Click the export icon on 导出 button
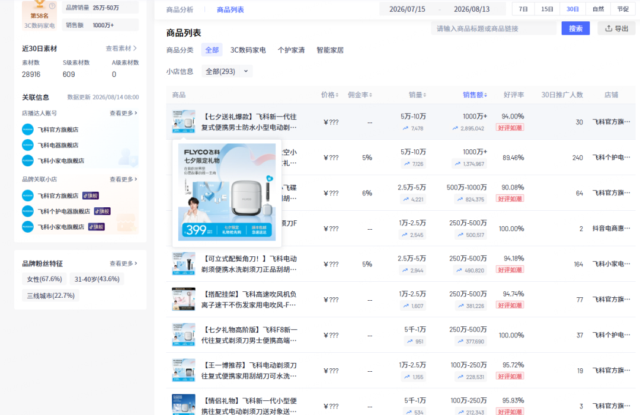 609,28
